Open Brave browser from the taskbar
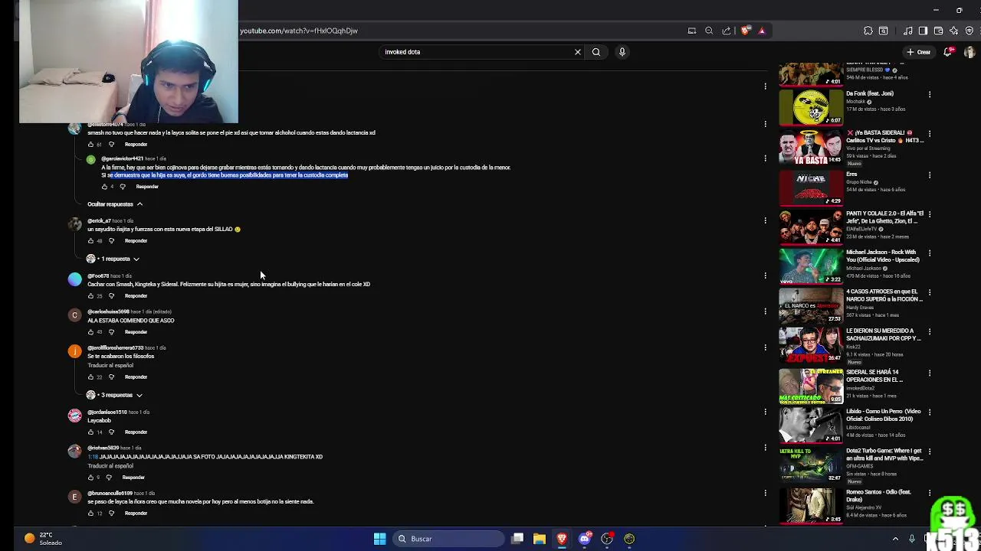Image resolution: width=981 pixels, height=551 pixels. point(562,539)
